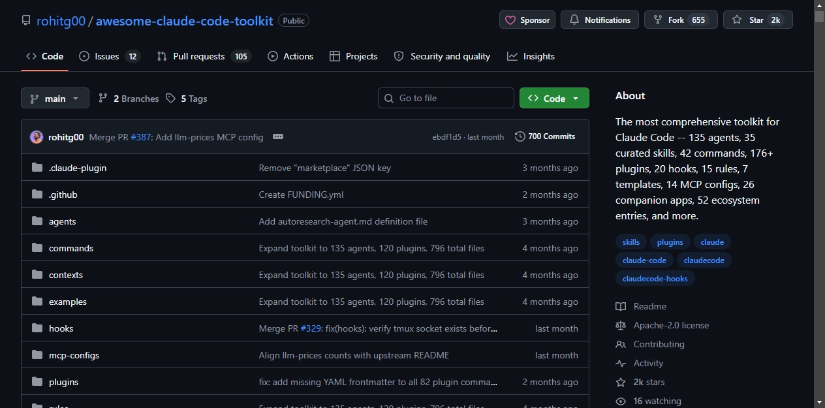Open the Pull requests tab
The image size is (825, 408).
[204, 56]
